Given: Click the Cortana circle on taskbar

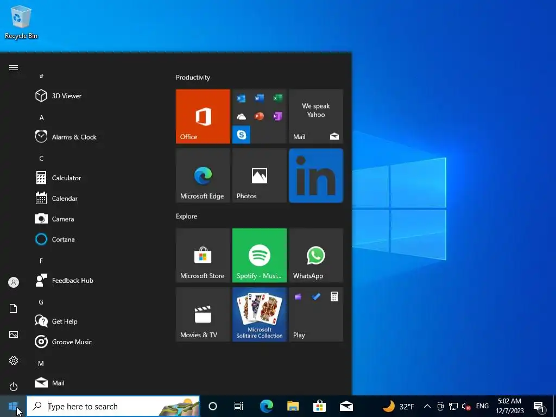Looking at the screenshot, I should (x=213, y=406).
